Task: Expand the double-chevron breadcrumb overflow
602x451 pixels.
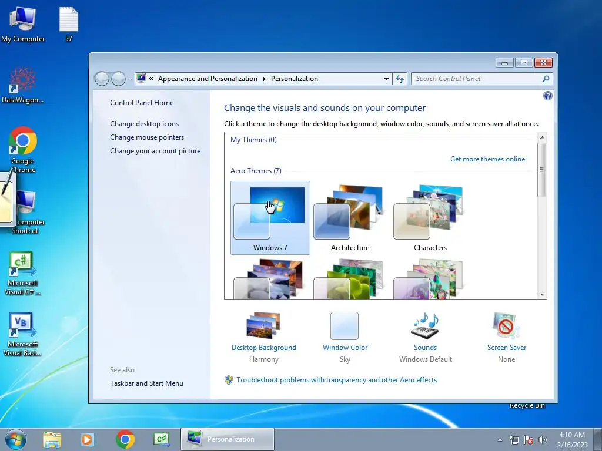Action: coord(151,79)
